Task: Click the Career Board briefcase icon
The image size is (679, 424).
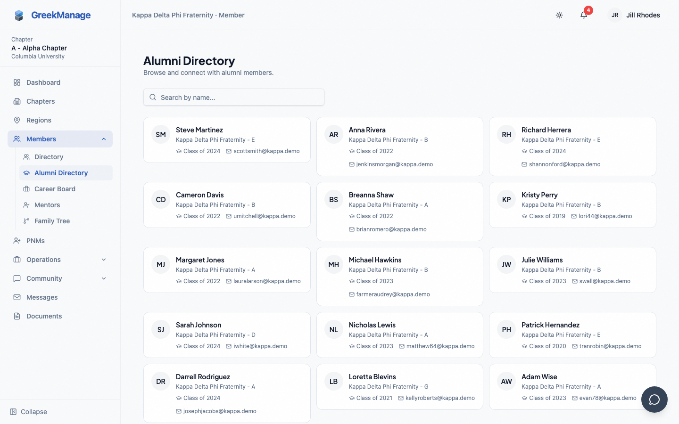Action: [26, 189]
